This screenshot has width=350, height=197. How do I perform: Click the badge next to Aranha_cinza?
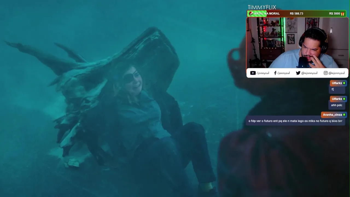pos(344,115)
